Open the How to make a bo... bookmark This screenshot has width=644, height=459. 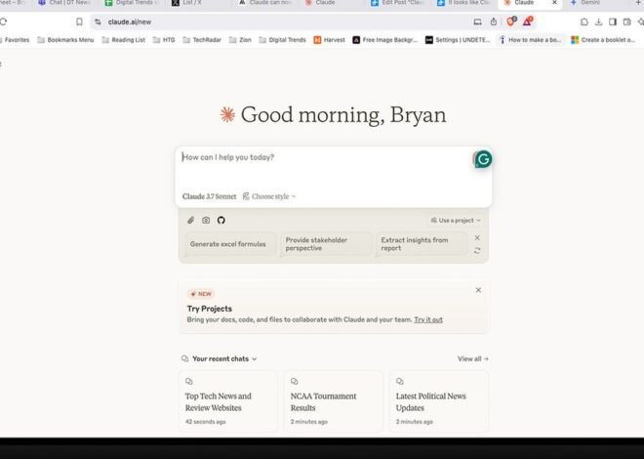pyautogui.click(x=530, y=40)
